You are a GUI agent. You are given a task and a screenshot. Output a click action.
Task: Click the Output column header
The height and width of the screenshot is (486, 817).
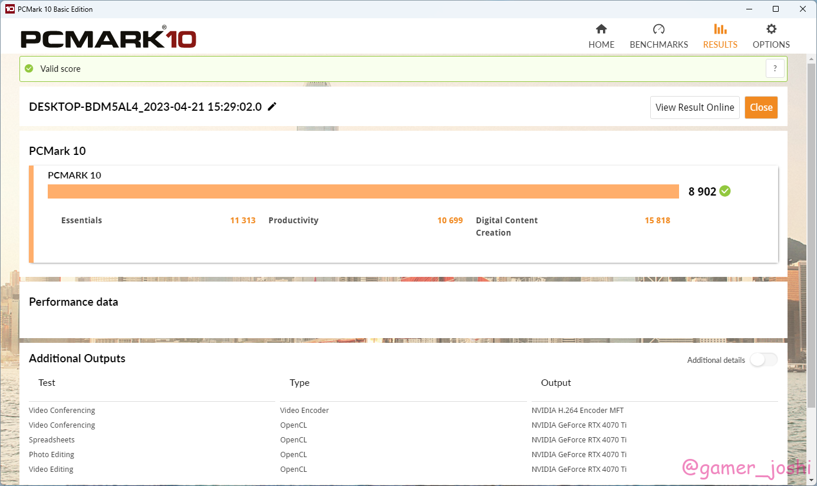[x=556, y=382]
